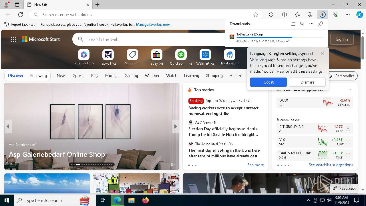
Task: Open the Microsoft 365 shortcut
Action: coord(84,57)
